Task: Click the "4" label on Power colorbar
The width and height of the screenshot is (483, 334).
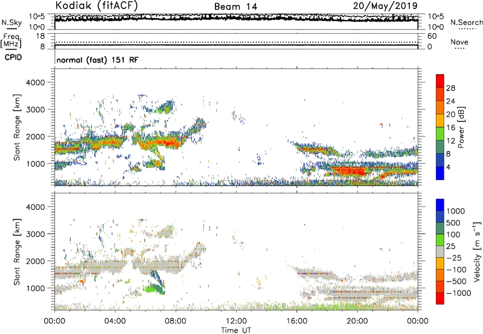Action: click(x=448, y=167)
